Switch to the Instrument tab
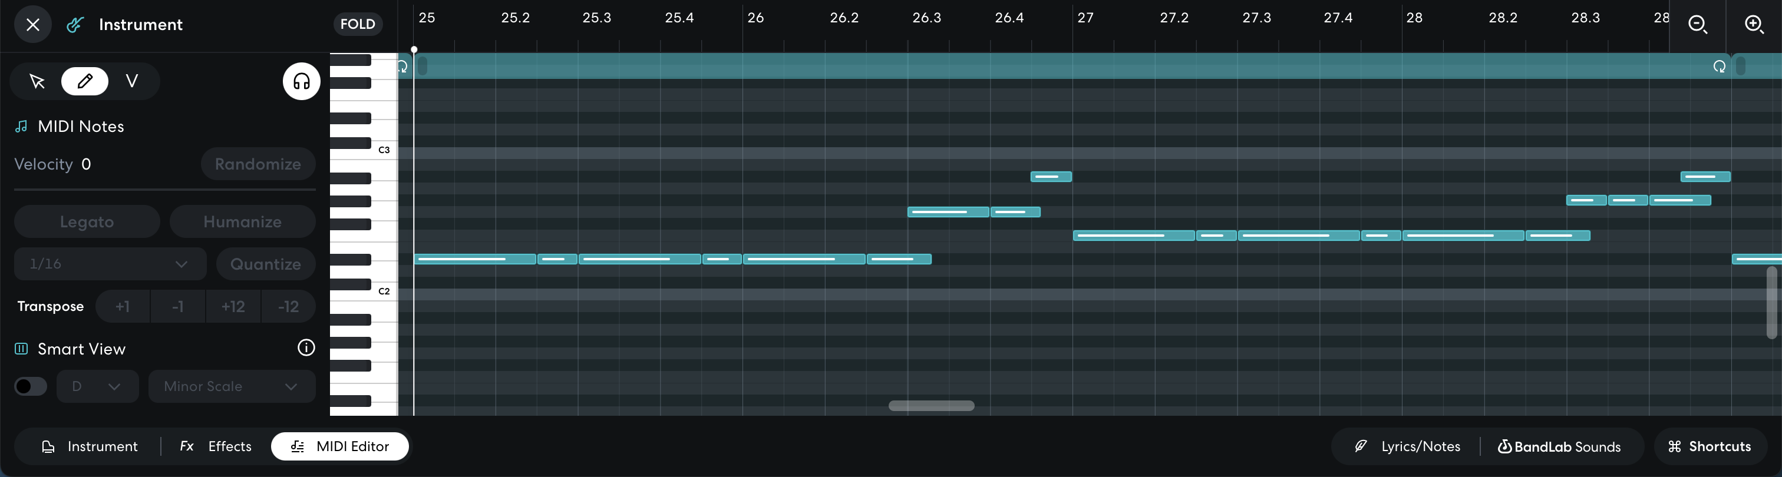Viewport: 1782px width, 477px height. [x=90, y=446]
